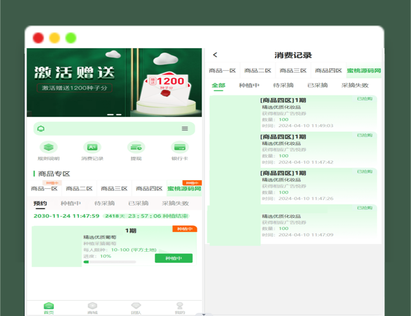This screenshot has width=411, height=316.
Task: Open the hamburger menu in notice bar
Action: pos(185,129)
